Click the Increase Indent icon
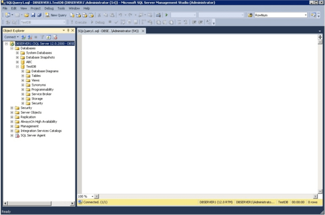The image size is (325, 215). pos(200,22)
